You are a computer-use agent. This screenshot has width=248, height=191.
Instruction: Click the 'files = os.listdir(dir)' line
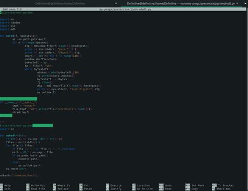(x=24, y=142)
